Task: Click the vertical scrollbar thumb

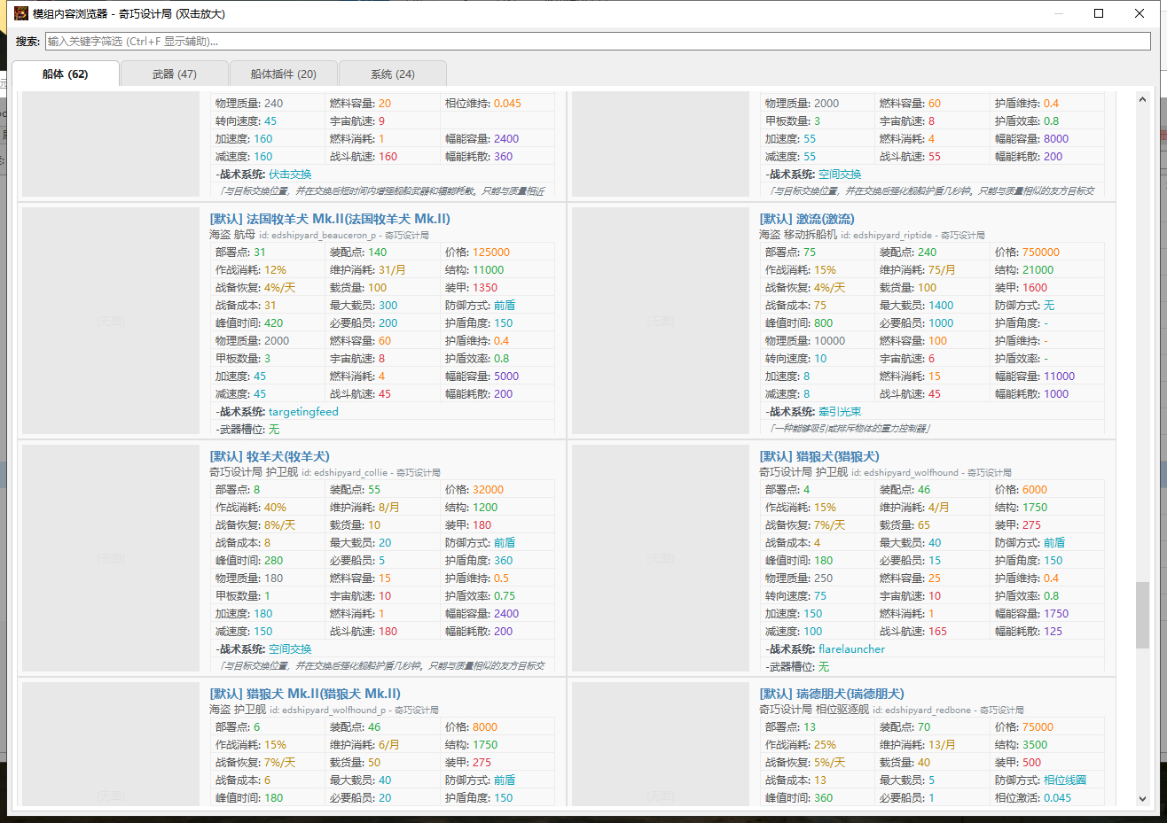Action: tap(1142, 615)
